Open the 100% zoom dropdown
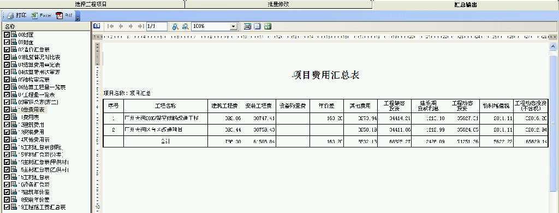The width and height of the screenshot is (559, 213). [x=234, y=26]
